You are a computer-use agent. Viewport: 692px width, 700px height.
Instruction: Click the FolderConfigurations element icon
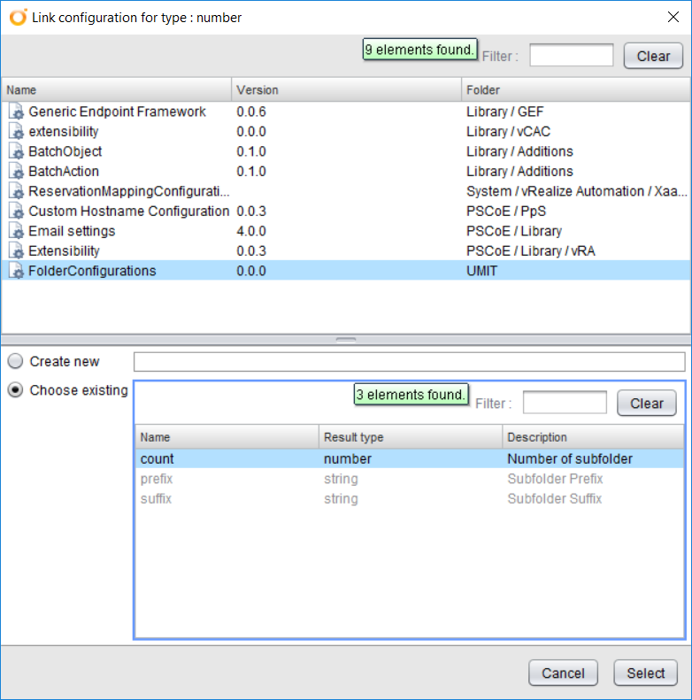tap(16, 272)
